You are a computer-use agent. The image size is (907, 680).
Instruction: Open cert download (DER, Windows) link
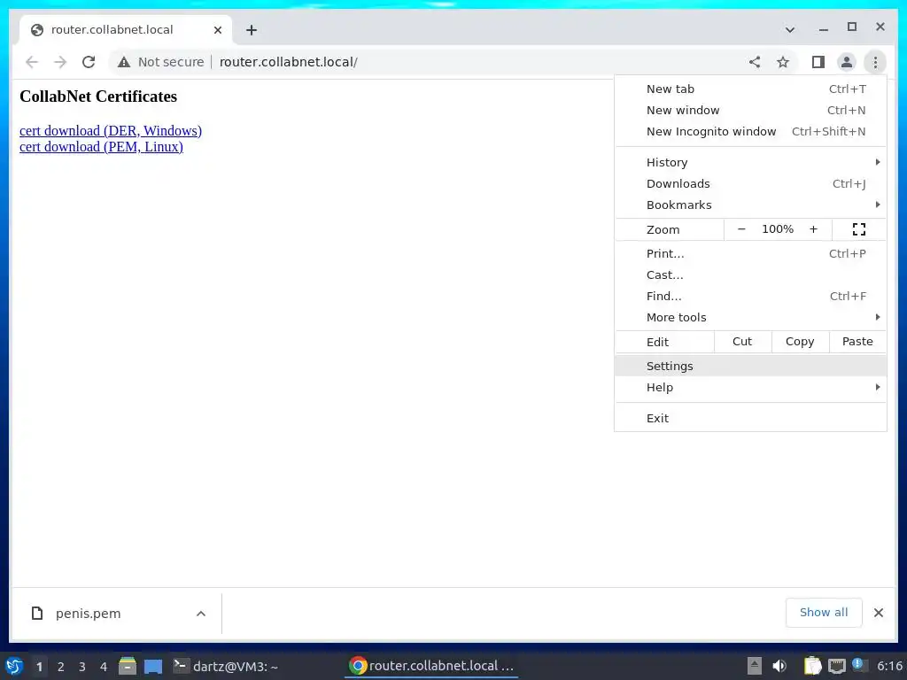click(x=111, y=131)
